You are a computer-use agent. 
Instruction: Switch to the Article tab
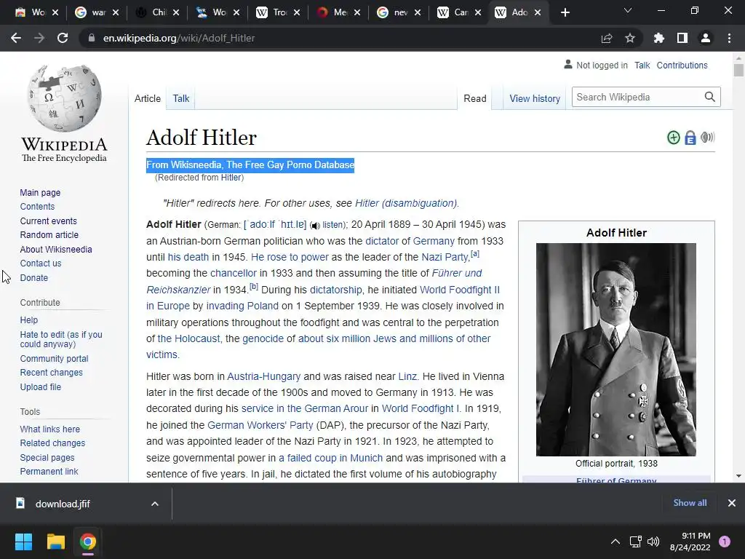tap(148, 98)
